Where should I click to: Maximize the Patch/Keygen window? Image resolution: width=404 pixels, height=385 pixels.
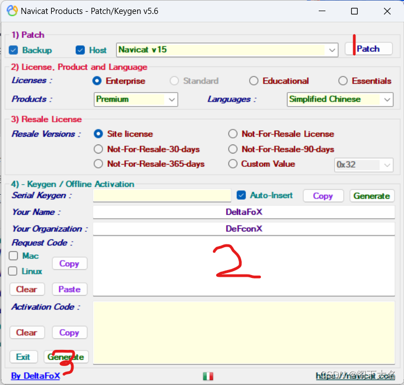point(354,11)
